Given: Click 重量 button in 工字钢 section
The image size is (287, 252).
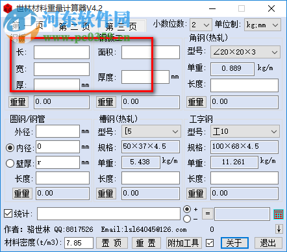Looking at the screenshot, I should pyautogui.click(x=196, y=194).
